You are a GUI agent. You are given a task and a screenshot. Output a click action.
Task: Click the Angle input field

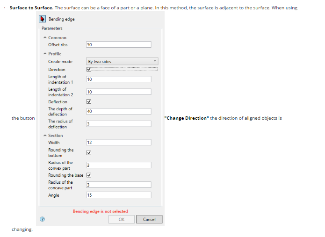click(x=118, y=195)
